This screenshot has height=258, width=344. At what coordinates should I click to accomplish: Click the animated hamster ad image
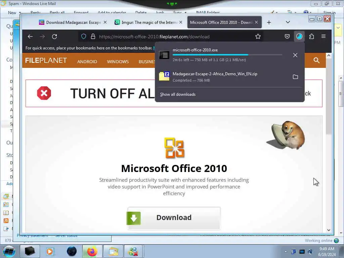[x=286, y=135]
